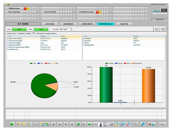Screen dimensions: 172x131
Task: Click the orange Reproducibility bar in chart
Action: 149,86
